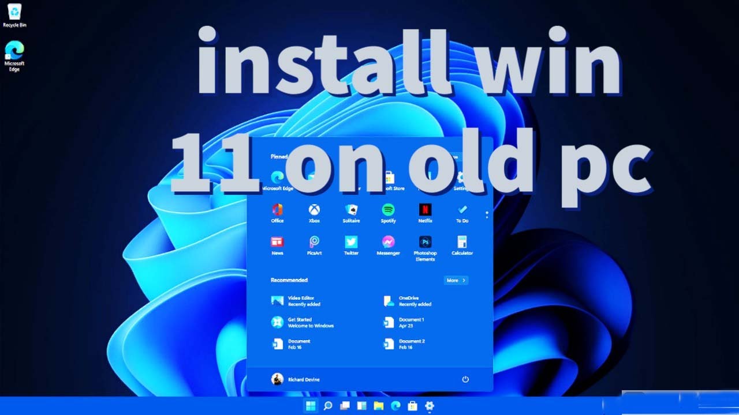Open Search from the taskbar
Image resolution: width=739 pixels, height=415 pixels.
327,406
